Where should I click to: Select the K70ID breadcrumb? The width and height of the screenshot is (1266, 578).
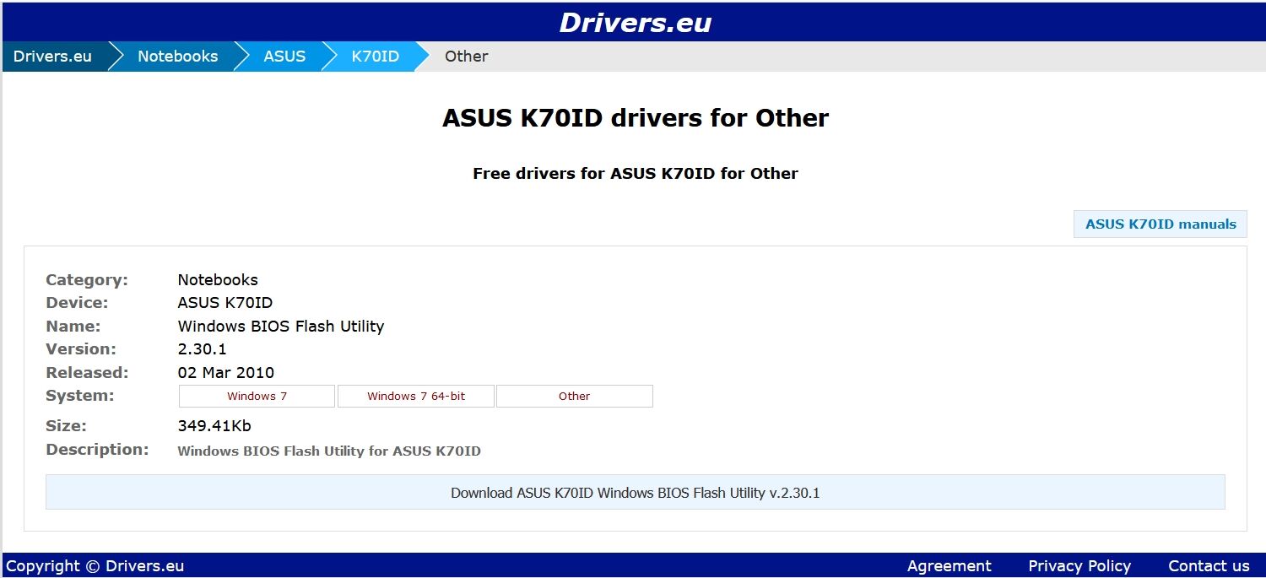[x=375, y=57]
